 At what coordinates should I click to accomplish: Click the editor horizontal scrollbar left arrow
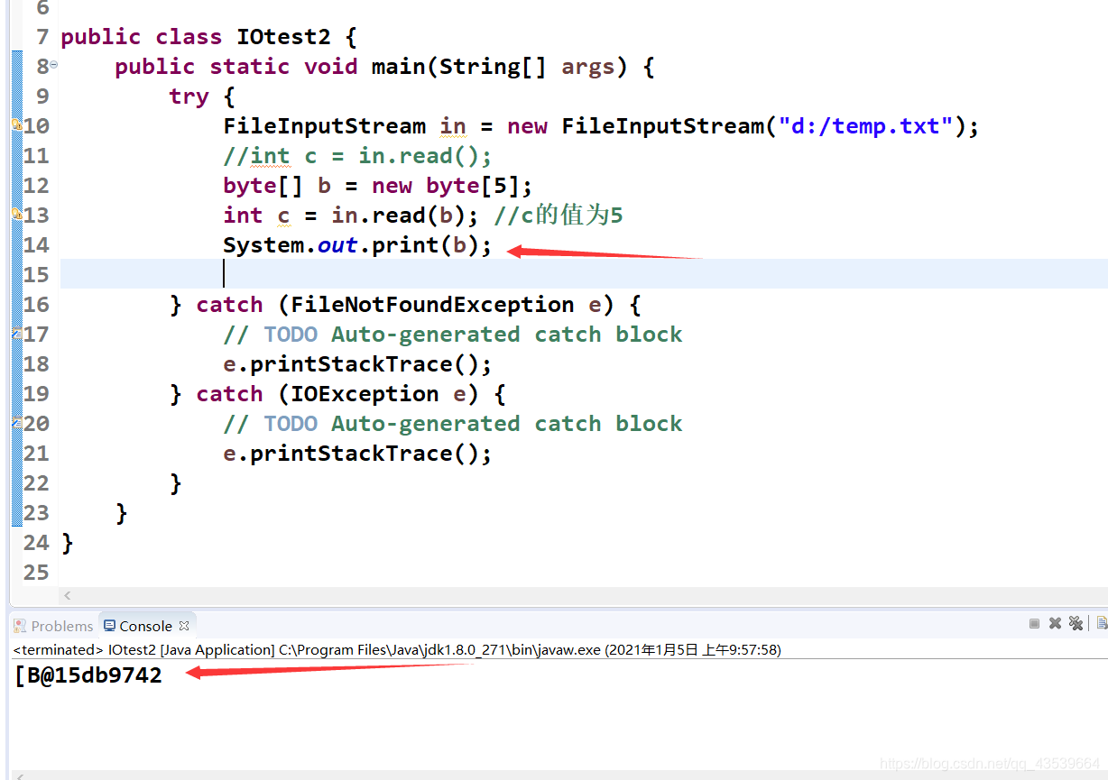point(67,595)
